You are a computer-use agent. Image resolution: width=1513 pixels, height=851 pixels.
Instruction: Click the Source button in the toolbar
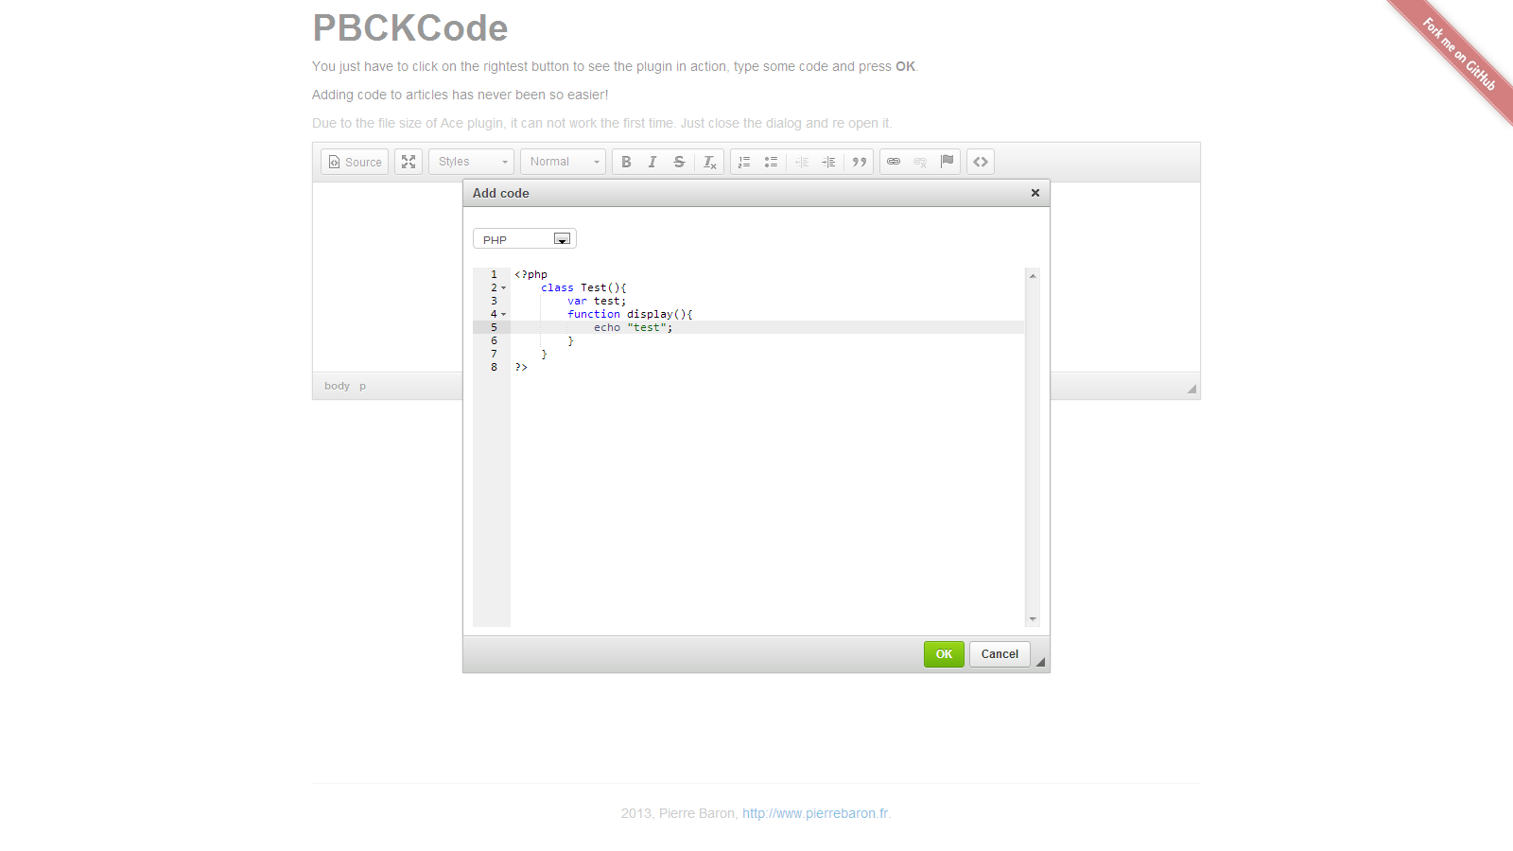355,162
